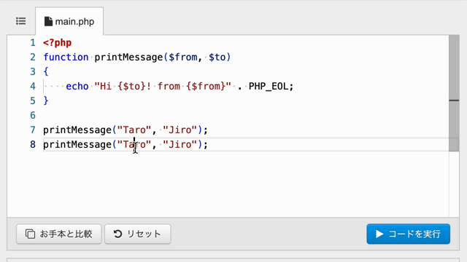Click line number 1 in the gutter

(x=33, y=43)
